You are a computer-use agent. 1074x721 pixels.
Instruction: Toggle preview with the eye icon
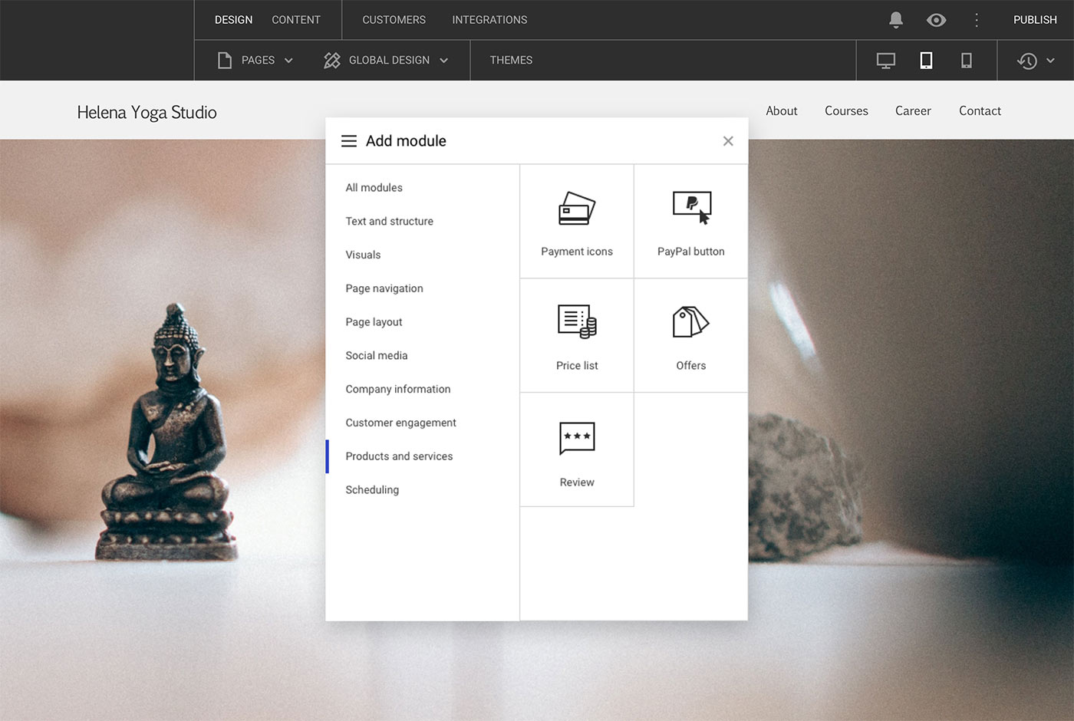coord(936,20)
